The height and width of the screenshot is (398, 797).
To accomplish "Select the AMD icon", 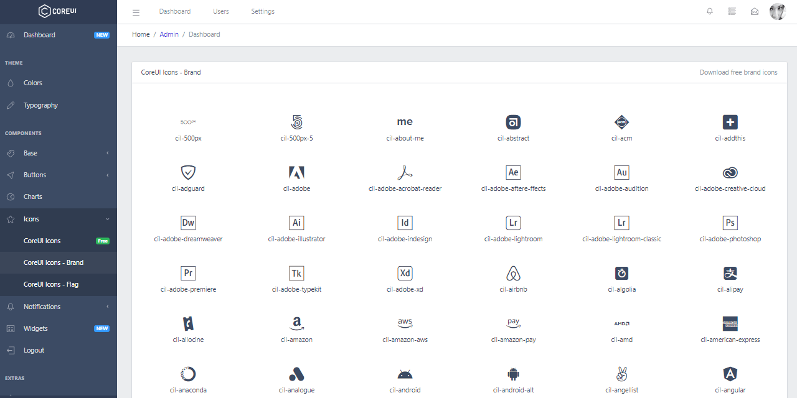I will pos(621,323).
